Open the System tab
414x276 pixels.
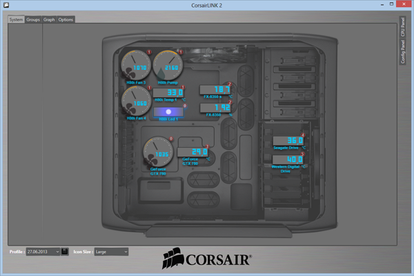(x=16, y=19)
